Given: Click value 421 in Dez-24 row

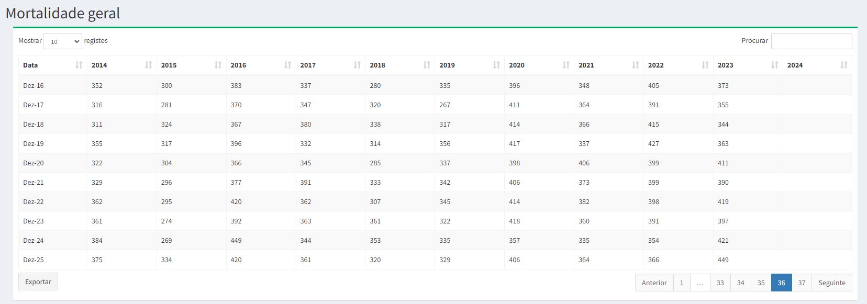Looking at the screenshot, I should click(x=723, y=240).
